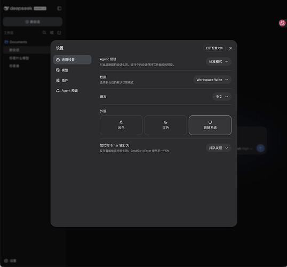The image size is (287, 267).
Task: Choose the 跟随系统 theme option
Action: click(210, 125)
